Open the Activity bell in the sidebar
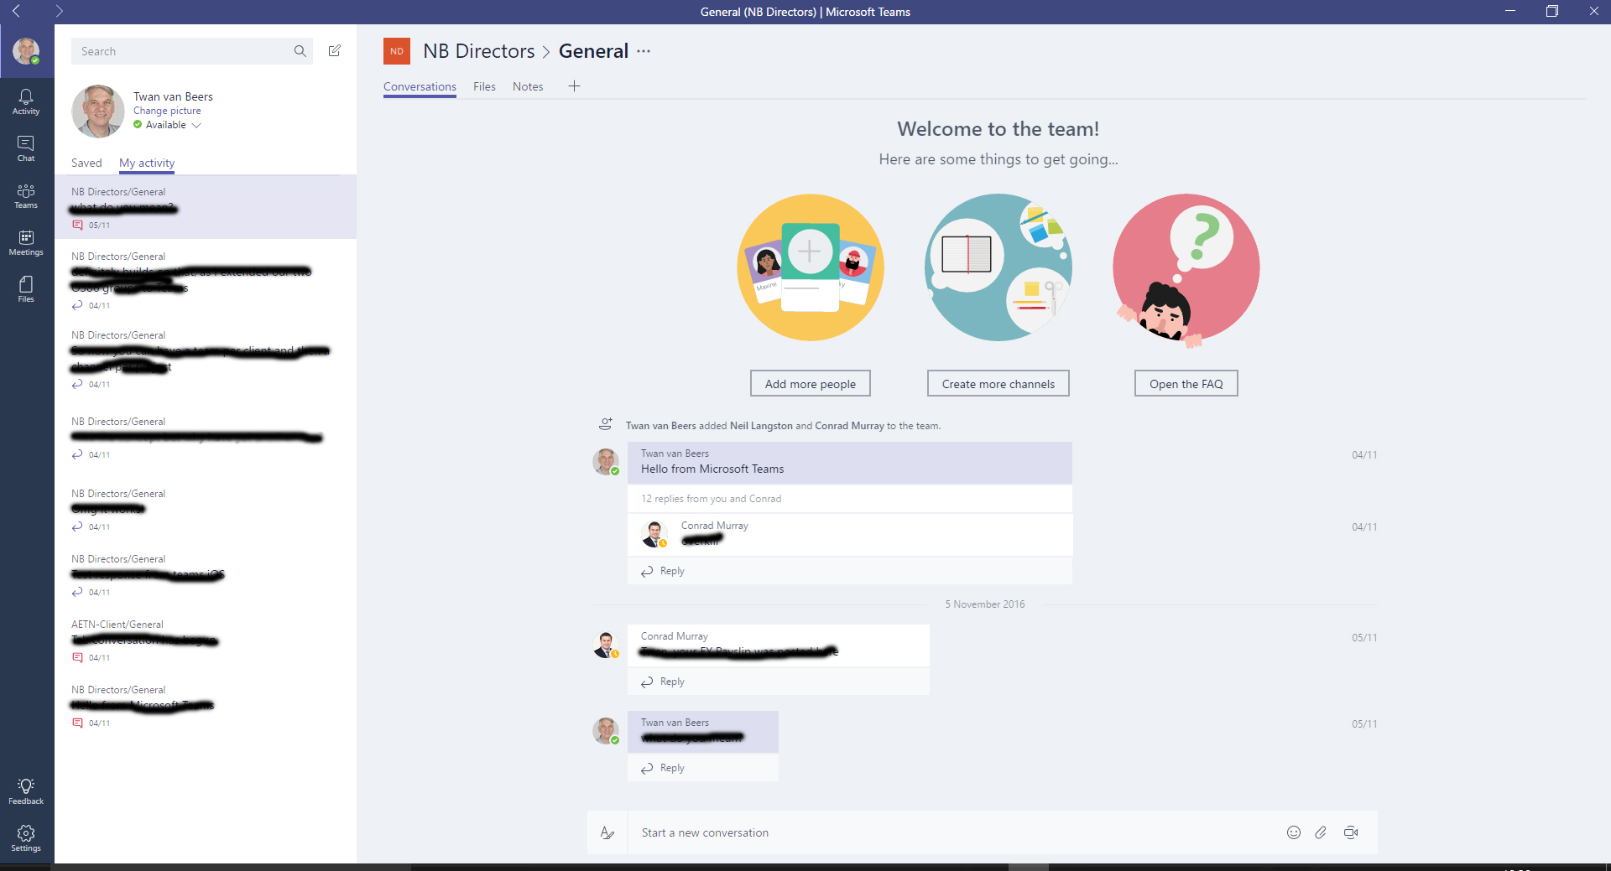1611x871 pixels. tap(26, 101)
